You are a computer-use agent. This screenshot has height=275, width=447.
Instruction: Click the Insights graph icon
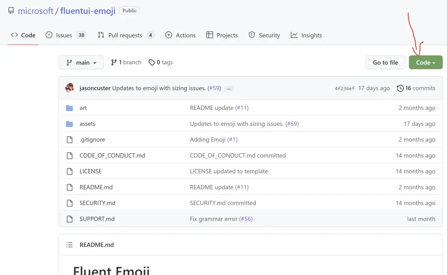point(294,35)
